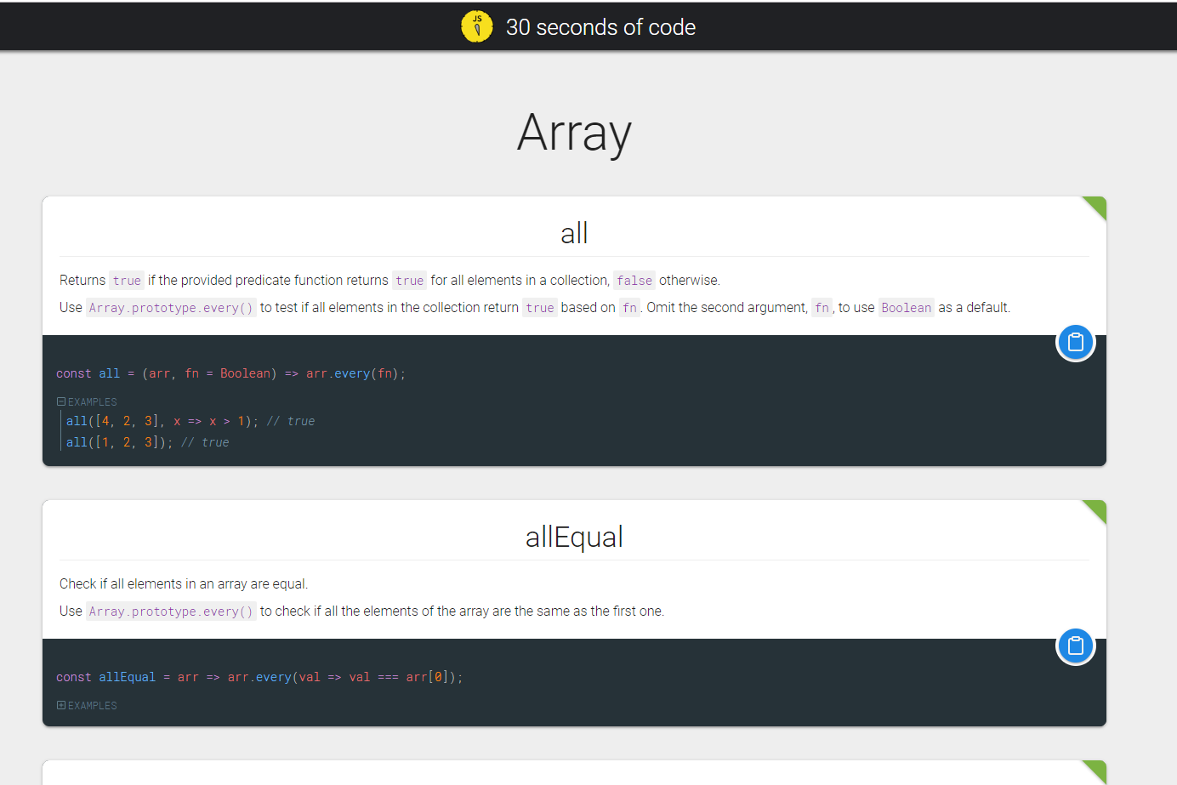
Task: Click the 'false' inline code in all description
Action: (634, 281)
